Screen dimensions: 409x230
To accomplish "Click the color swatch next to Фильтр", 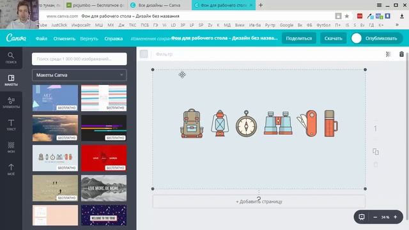I will click(144, 54).
